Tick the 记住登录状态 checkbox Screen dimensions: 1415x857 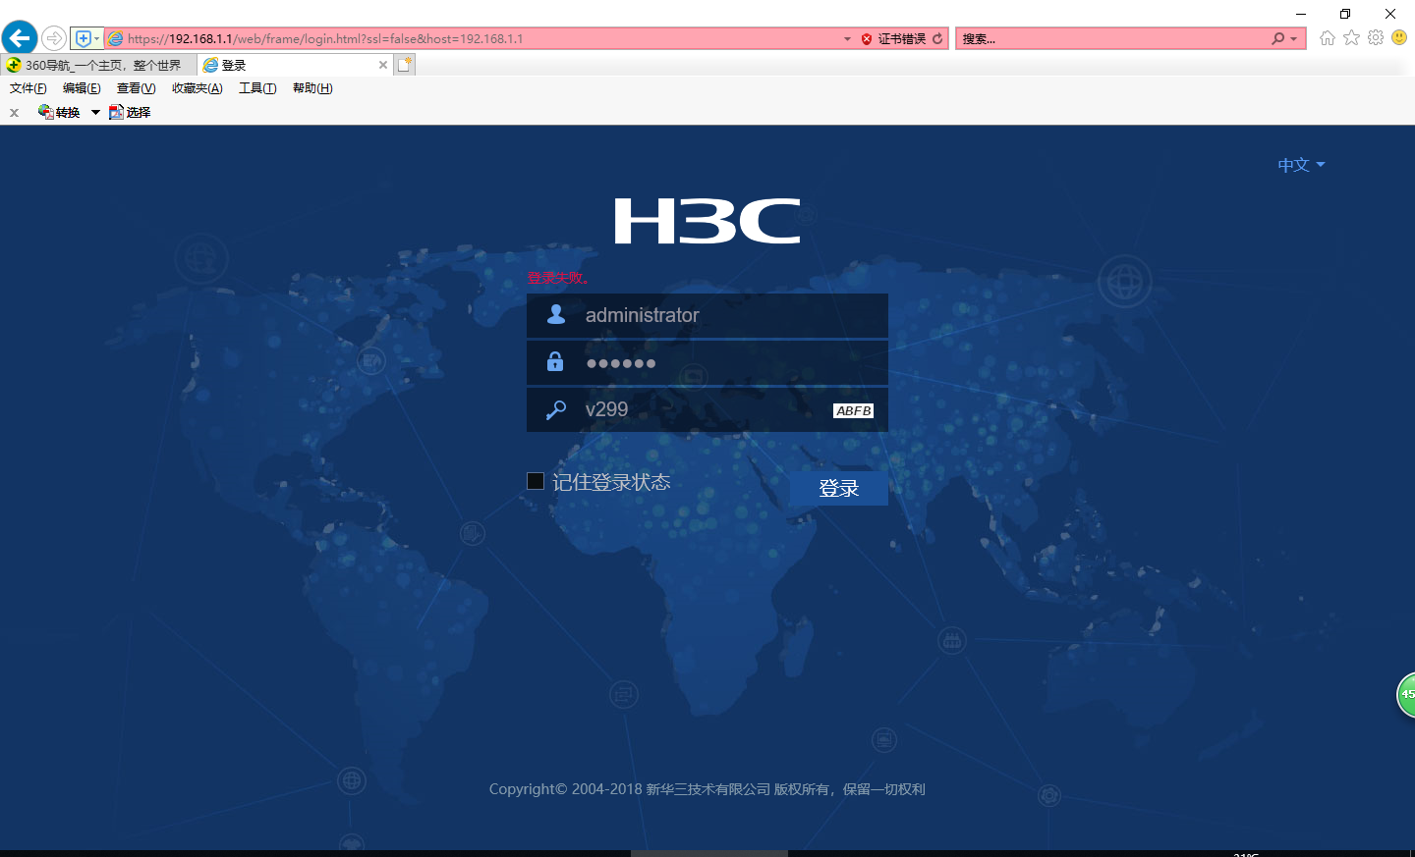tap(536, 481)
